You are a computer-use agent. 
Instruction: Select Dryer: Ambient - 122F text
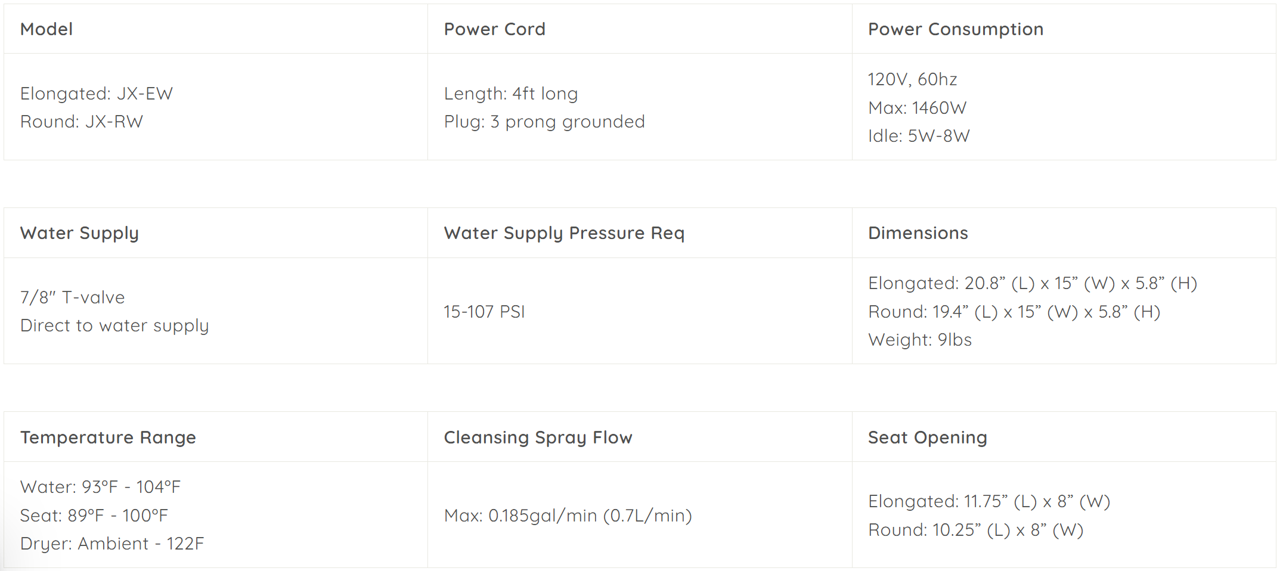[112, 544]
